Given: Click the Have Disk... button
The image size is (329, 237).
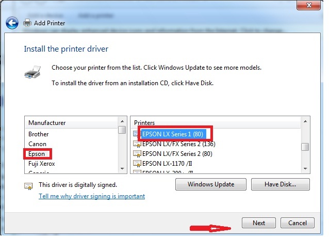Looking at the screenshot, I should pyautogui.click(x=281, y=184).
